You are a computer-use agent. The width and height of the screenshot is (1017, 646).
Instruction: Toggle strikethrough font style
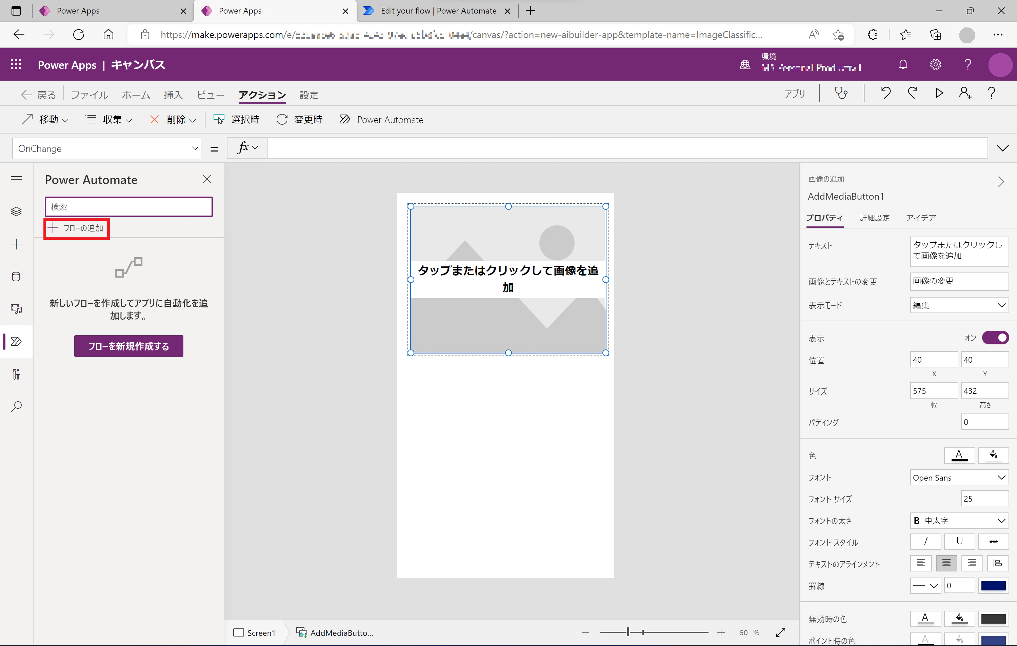point(993,541)
